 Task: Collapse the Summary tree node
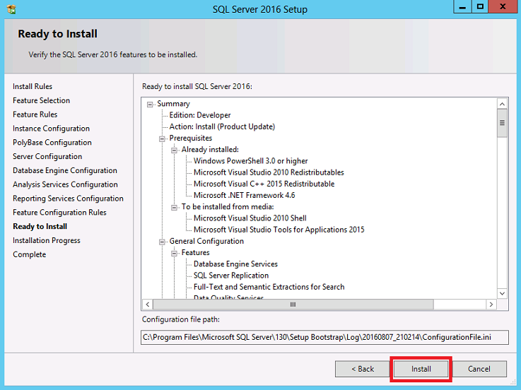click(x=150, y=105)
